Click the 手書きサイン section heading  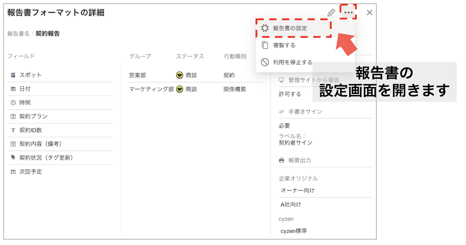point(305,112)
